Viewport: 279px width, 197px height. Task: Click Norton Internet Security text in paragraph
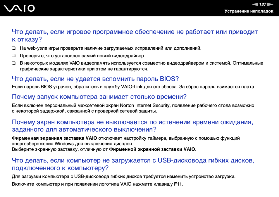point(144,105)
